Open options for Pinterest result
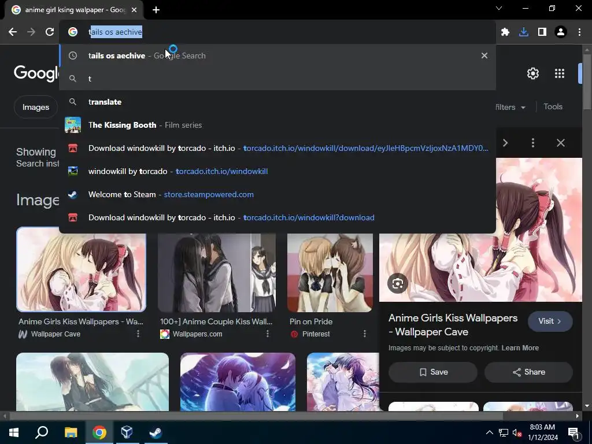Screen dimensions: 592x444 pos(365,334)
